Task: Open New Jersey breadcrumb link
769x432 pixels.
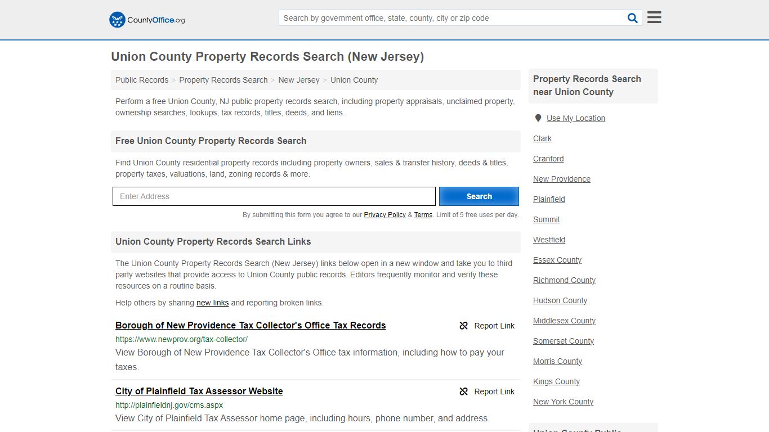Action: (299, 80)
